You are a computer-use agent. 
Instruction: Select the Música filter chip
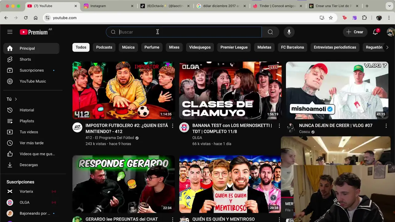click(128, 47)
